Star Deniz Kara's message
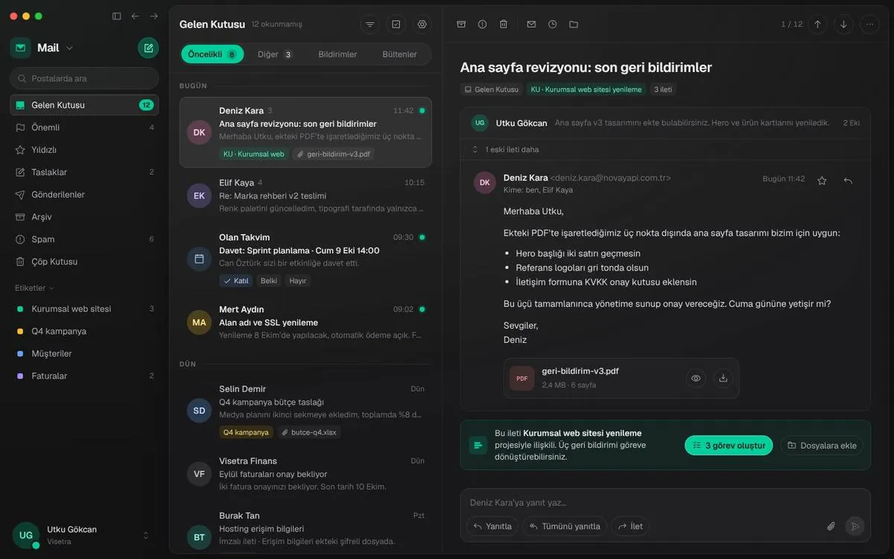 tap(822, 180)
